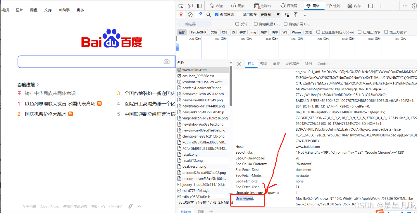Check 已阻止请求 checkbox
This screenshot has height=213, width=417.
pyautogui.click(x=360, y=32)
